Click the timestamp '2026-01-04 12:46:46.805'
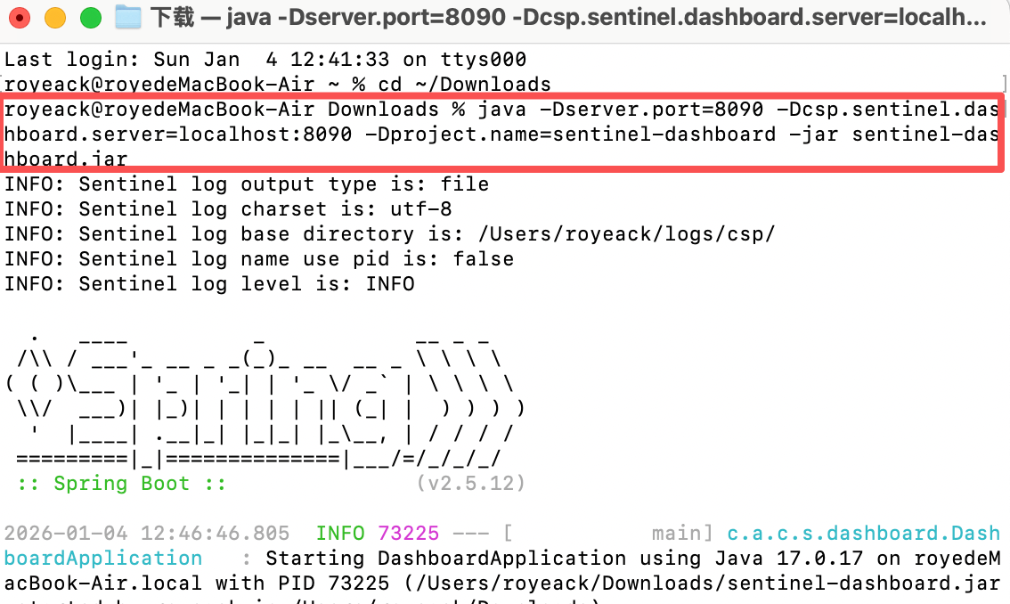 pyautogui.click(x=147, y=533)
